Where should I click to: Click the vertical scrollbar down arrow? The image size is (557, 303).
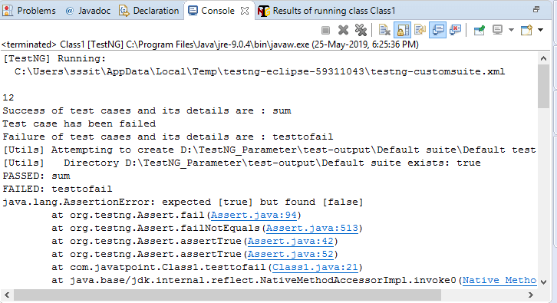tap(543, 282)
